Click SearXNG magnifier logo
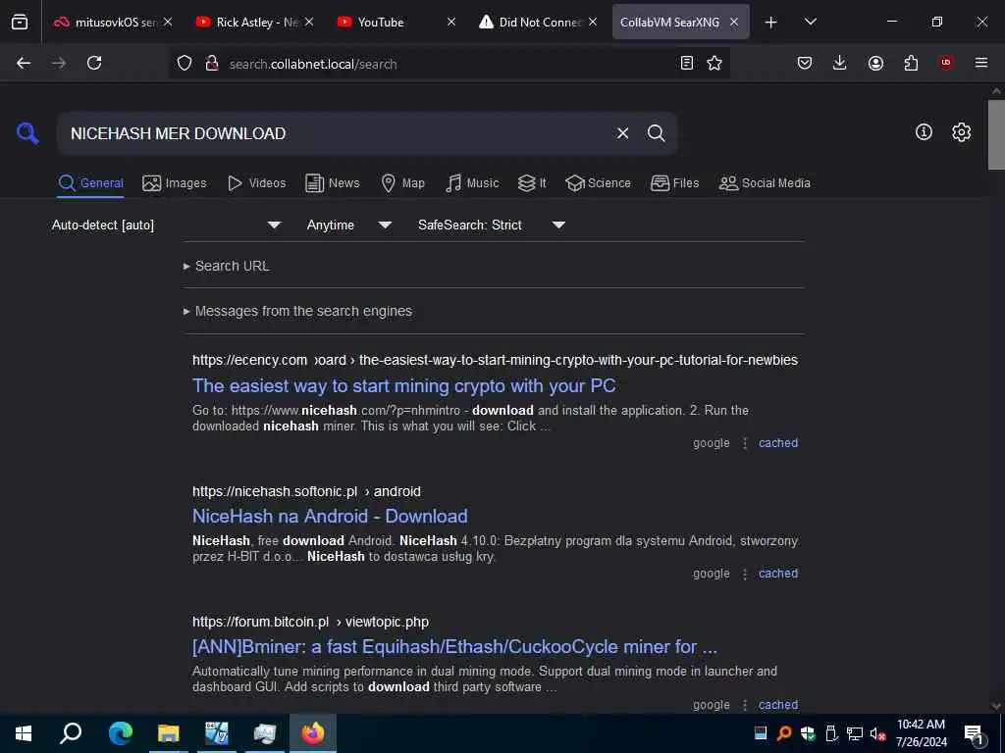Screen dimensions: 1005x753 [x=27, y=133]
